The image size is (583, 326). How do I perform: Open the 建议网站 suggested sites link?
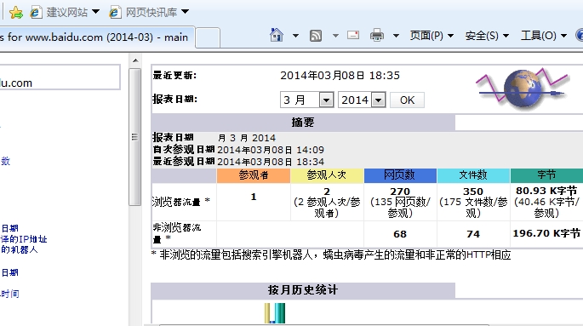(x=60, y=13)
